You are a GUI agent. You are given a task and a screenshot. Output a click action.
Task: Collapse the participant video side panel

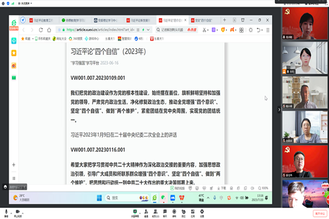point(279,109)
